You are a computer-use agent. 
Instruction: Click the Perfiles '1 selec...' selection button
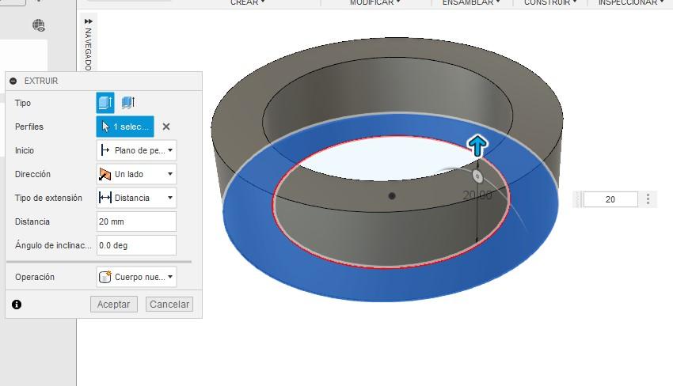click(x=125, y=127)
